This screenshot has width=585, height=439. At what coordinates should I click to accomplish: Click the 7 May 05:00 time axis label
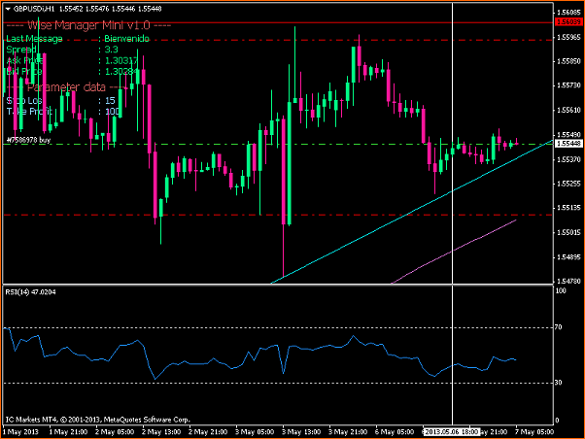pos(534,432)
